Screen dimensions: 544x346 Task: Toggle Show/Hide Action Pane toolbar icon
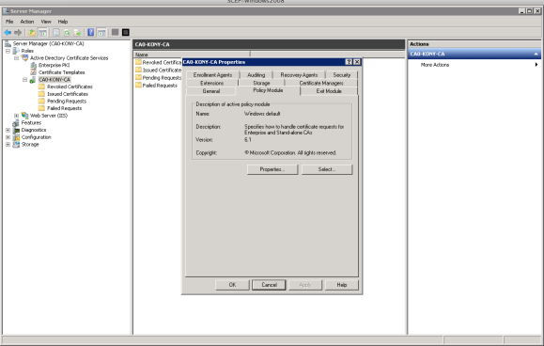[x=101, y=32]
